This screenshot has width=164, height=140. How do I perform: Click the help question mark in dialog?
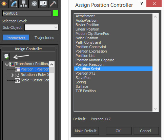coord(142,4)
